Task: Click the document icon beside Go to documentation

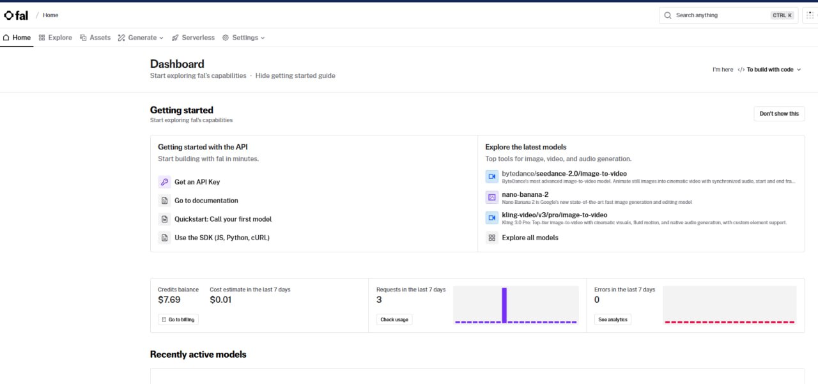Action: point(164,201)
